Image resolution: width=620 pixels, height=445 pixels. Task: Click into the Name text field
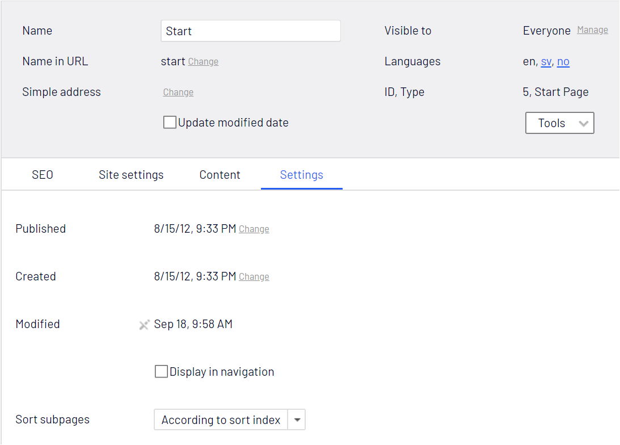[x=250, y=31]
